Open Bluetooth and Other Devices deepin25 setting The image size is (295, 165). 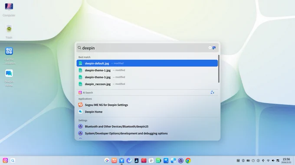[x=147, y=127]
